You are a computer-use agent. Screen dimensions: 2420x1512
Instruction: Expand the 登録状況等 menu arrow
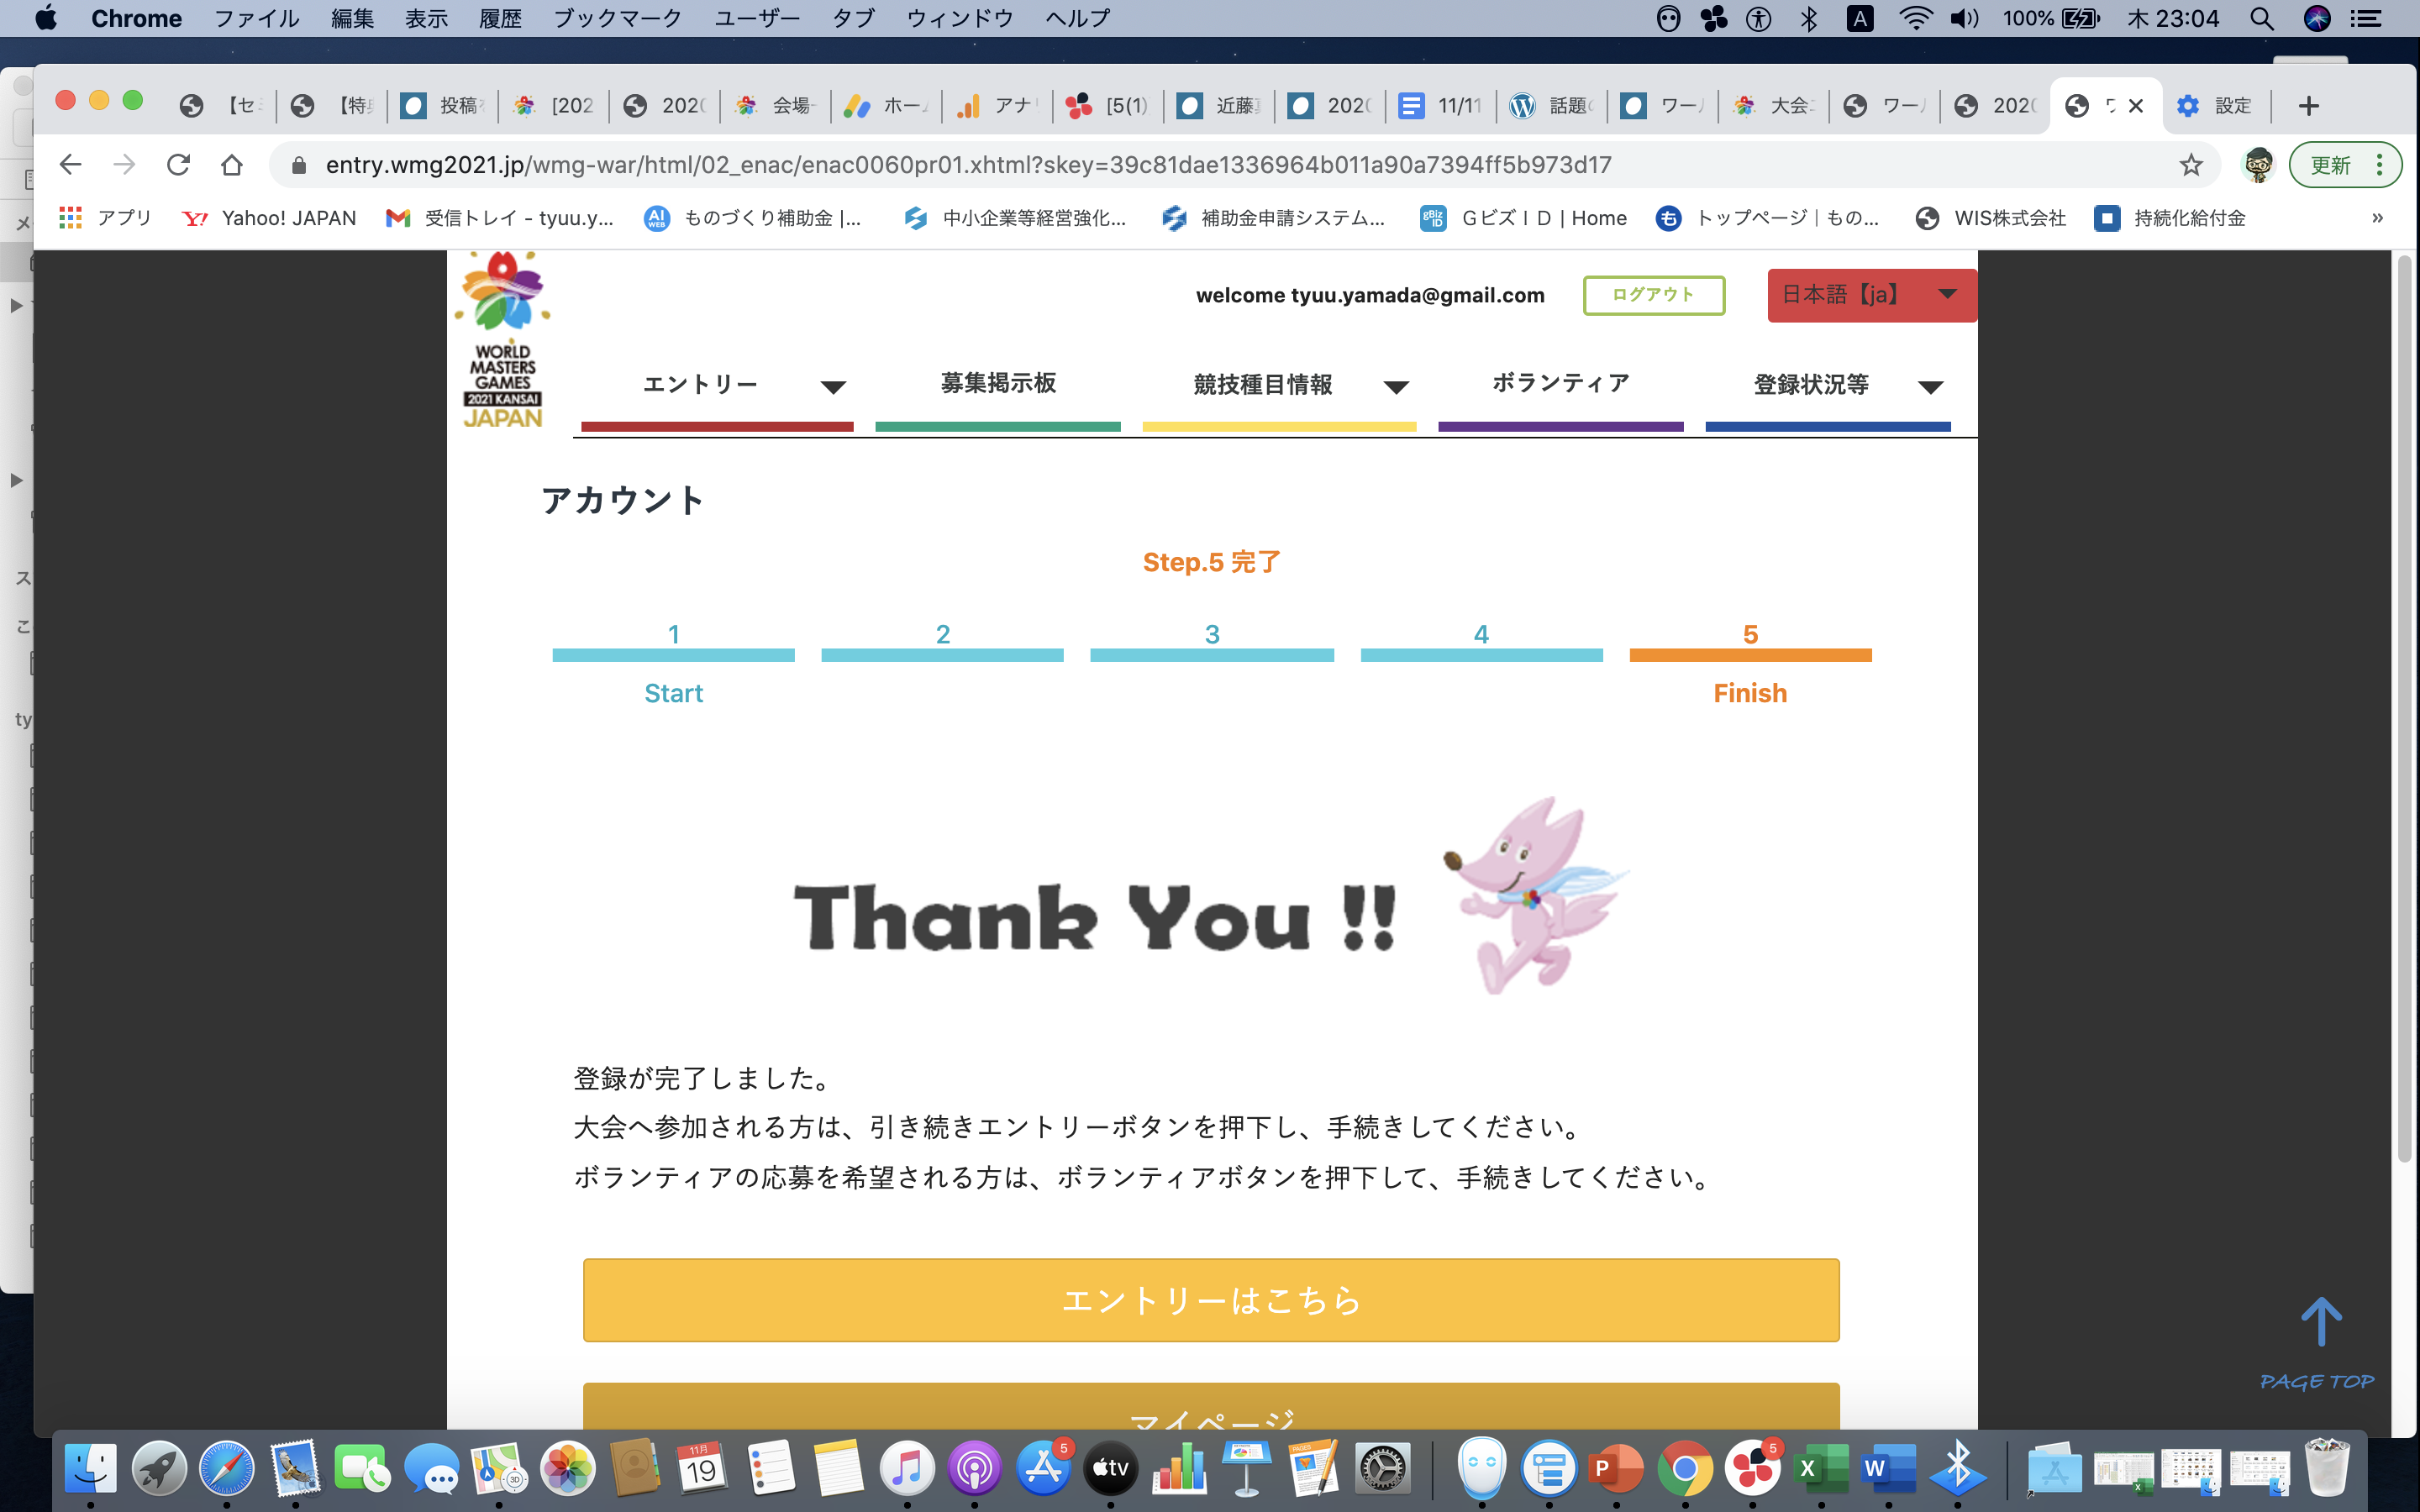pyautogui.click(x=1931, y=387)
